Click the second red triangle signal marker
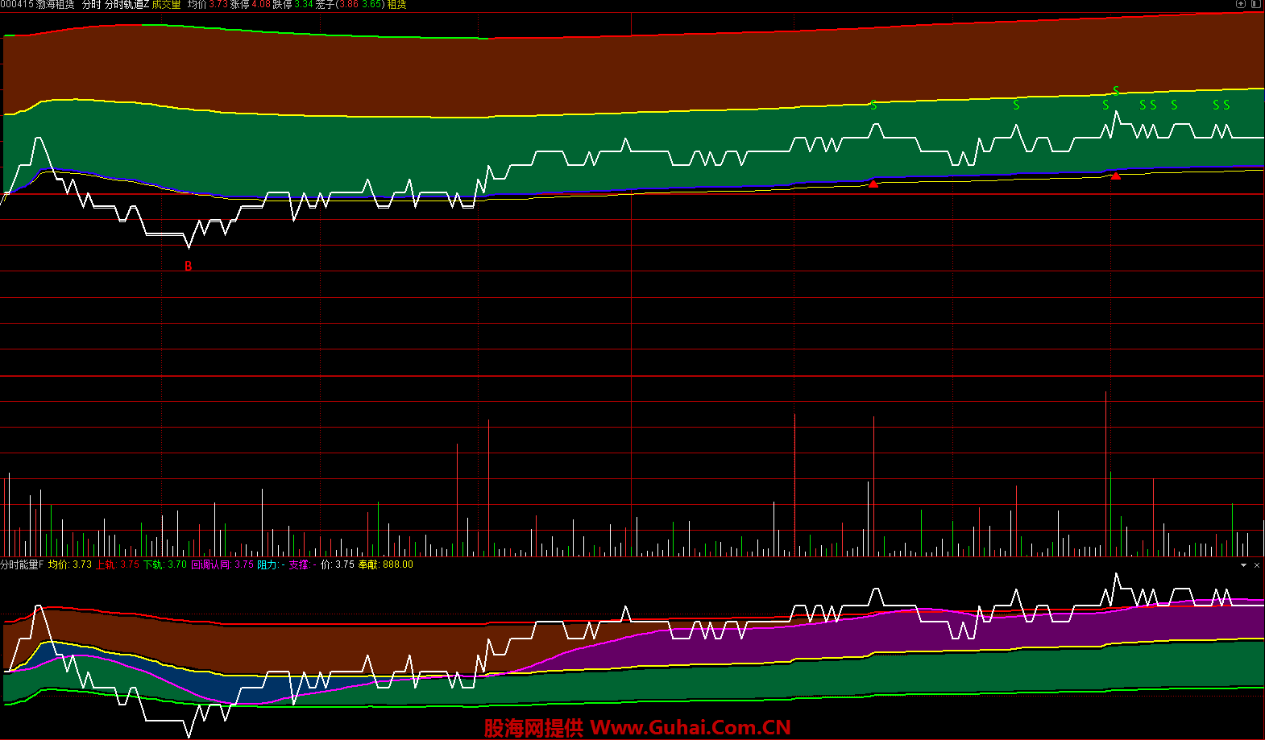 (1116, 176)
